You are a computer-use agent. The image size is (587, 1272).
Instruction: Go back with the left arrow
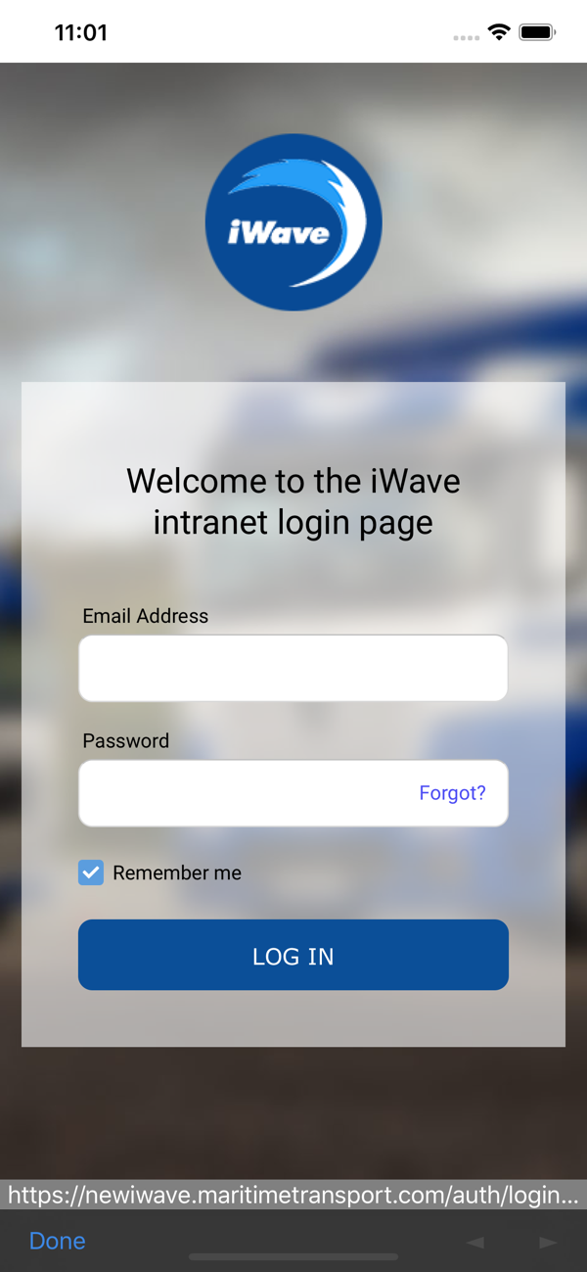[475, 1242]
